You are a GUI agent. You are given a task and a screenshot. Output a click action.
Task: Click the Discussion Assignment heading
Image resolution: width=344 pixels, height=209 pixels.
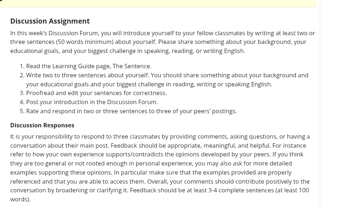coord(50,21)
